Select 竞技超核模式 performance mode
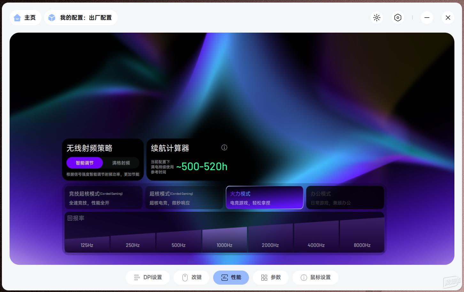This screenshot has height=292, width=464. pyautogui.click(x=104, y=198)
